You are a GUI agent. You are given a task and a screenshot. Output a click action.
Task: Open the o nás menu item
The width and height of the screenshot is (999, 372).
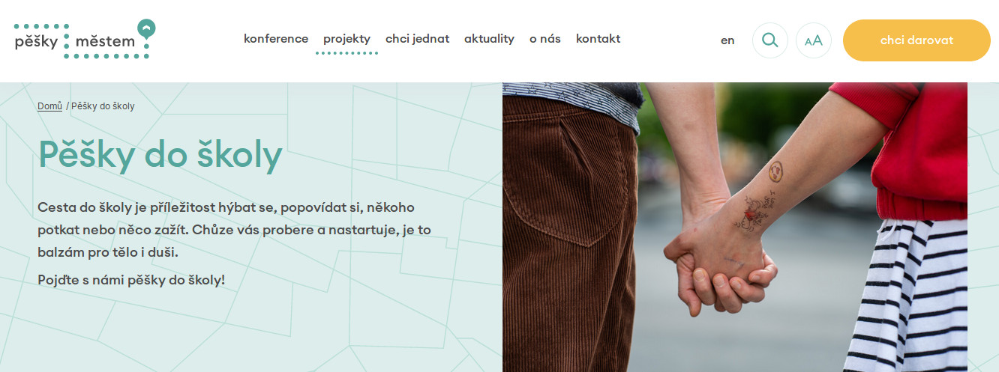point(545,39)
